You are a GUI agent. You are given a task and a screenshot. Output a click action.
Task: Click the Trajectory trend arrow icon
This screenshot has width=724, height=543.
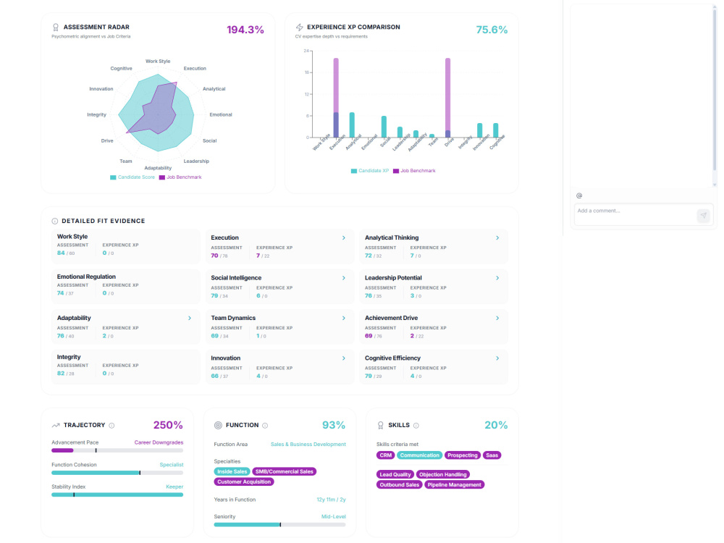coord(56,425)
